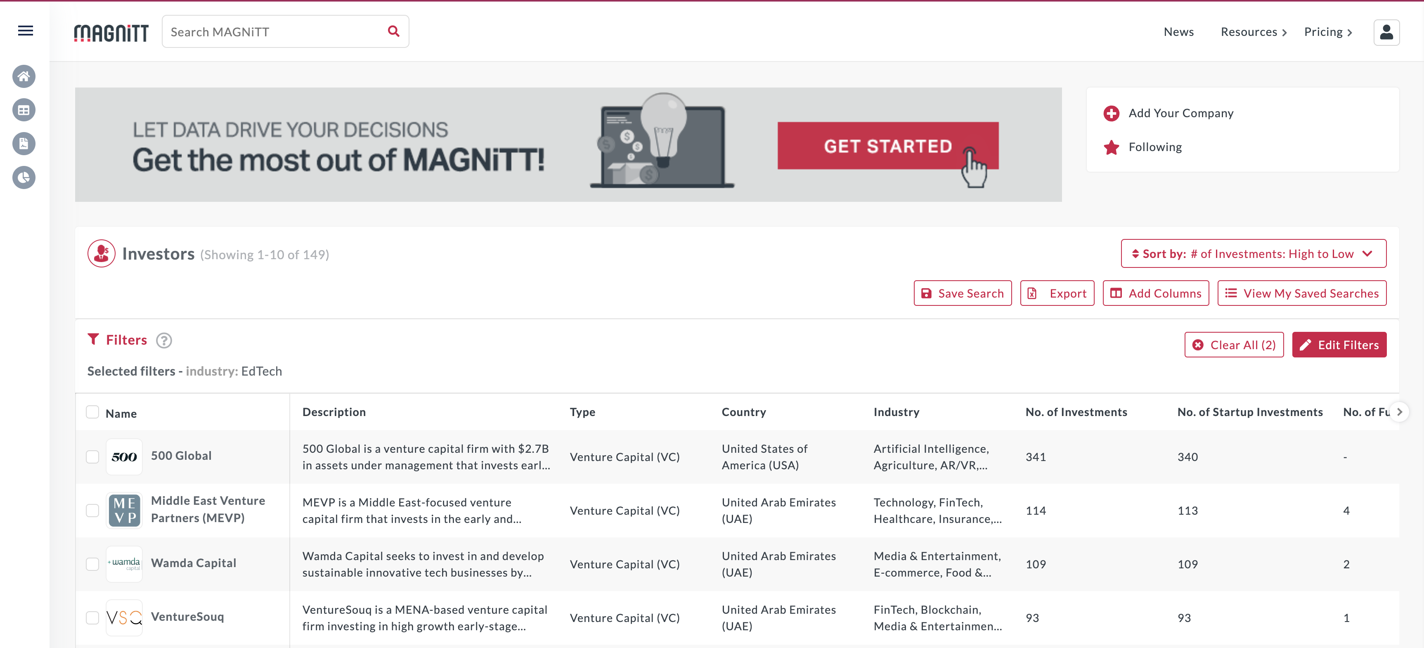Image resolution: width=1424 pixels, height=648 pixels.
Task: Click the 'Selected filters - industry: EdTech' text
Action: coord(185,371)
